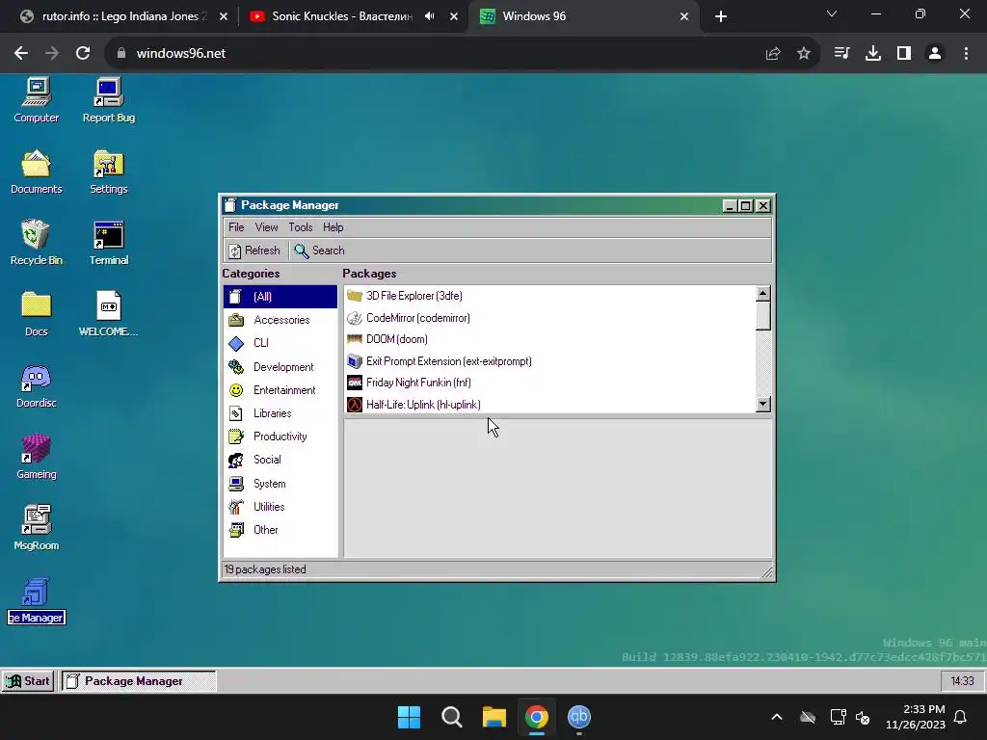Open the Settings desktop icon
This screenshot has height=740, width=987.
108,172
